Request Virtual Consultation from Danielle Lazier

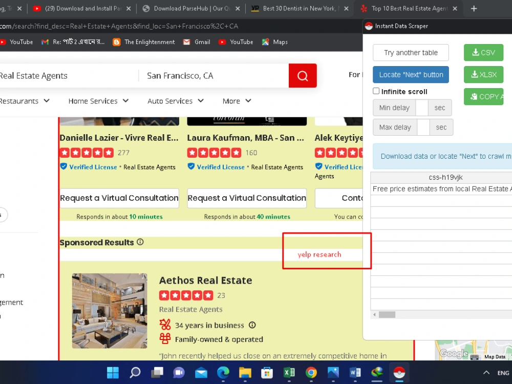(119, 198)
